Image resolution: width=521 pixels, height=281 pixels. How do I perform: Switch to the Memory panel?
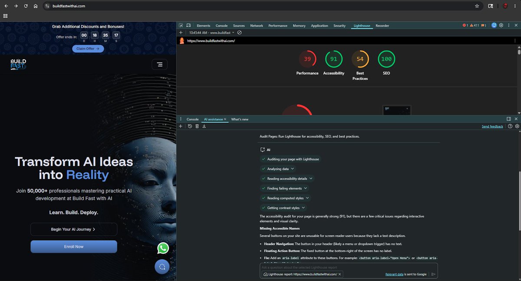point(299,26)
